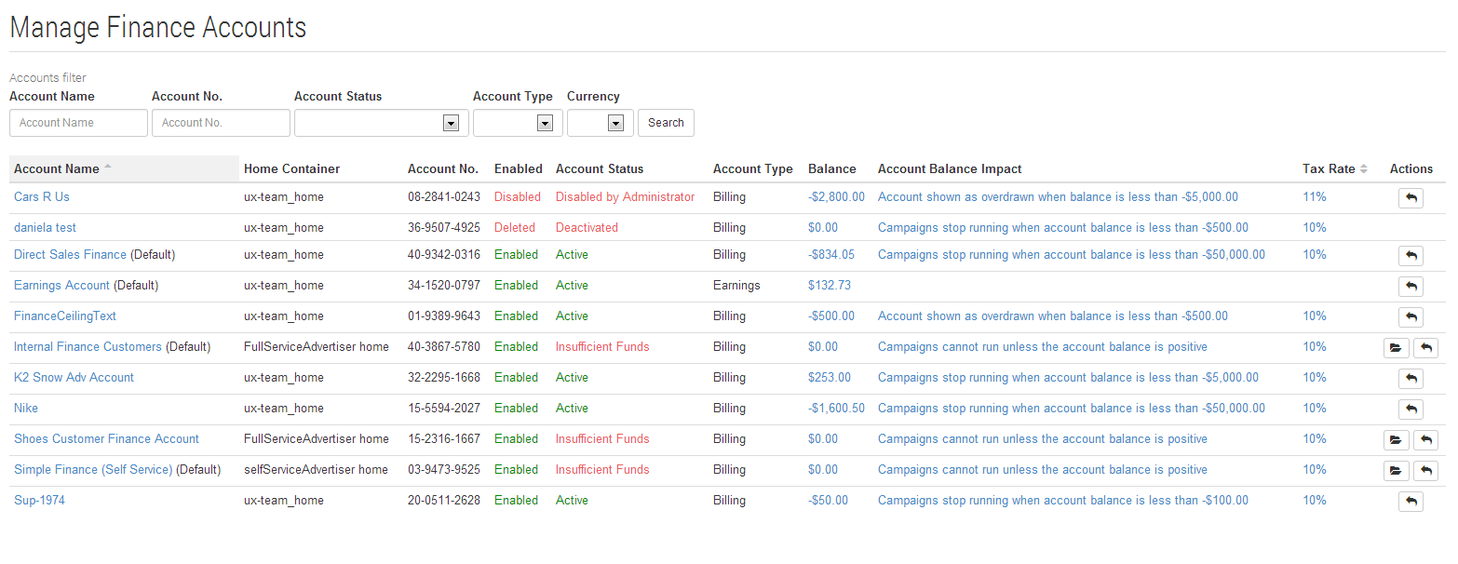Click the reply arrow icon for FinanceCeilingText
The height and width of the screenshot is (564, 1458).
(x=1411, y=316)
